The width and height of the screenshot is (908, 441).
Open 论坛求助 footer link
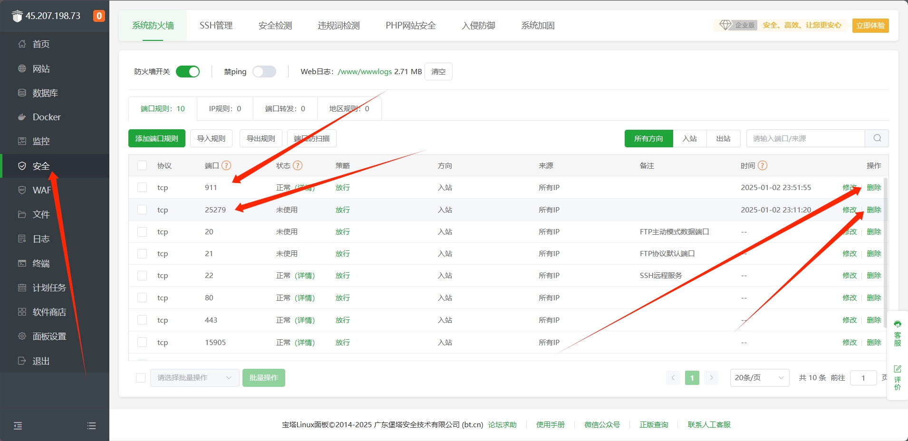pos(502,424)
